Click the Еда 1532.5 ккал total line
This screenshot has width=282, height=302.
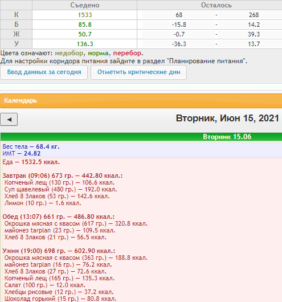click(x=31, y=162)
